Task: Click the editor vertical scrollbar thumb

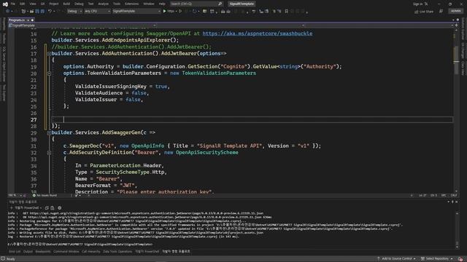Action: tap(456, 60)
